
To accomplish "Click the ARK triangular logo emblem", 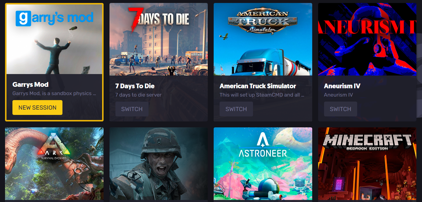I will (x=54, y=147).
